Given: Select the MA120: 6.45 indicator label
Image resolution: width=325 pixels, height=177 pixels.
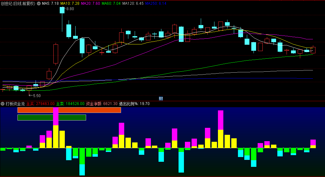Looking at the screenshot, I should 133,3.
